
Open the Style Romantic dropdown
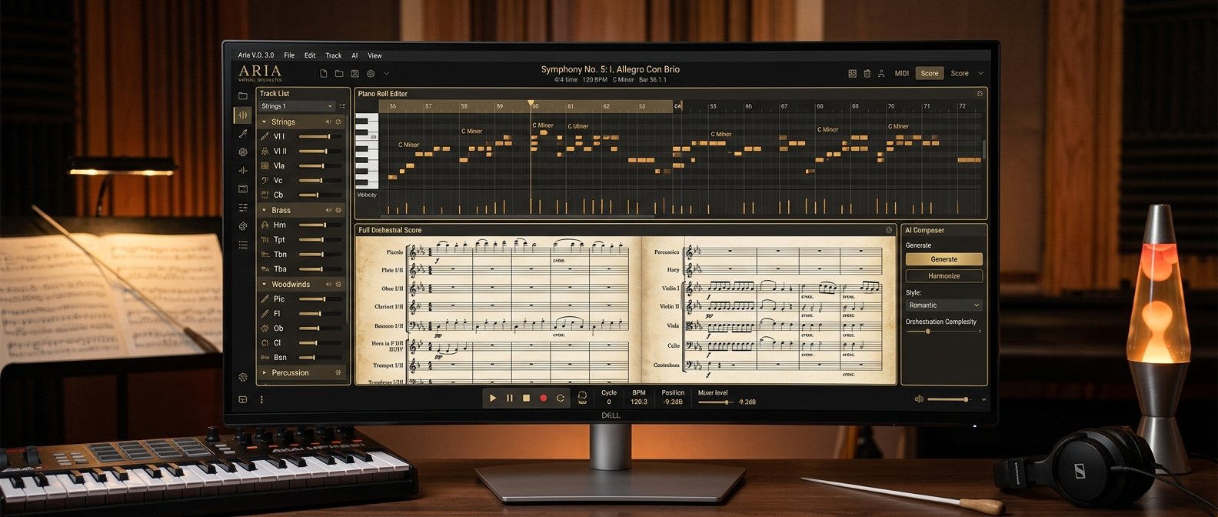pyautogui.click(x=944, y=305)
